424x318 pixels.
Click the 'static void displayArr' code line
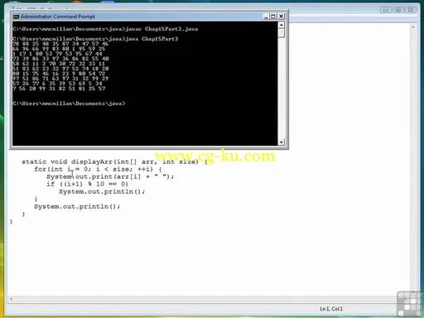114,161
